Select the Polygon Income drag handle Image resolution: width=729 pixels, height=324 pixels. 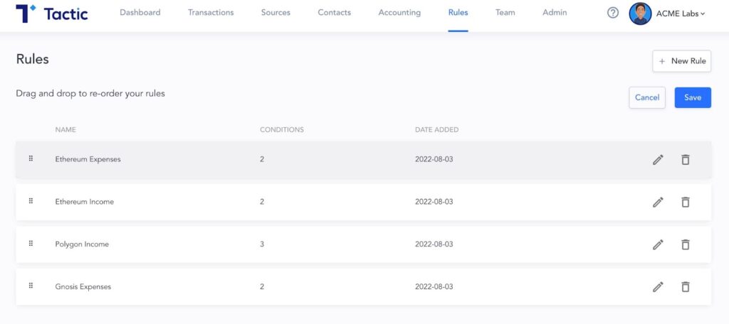[31, 244]
